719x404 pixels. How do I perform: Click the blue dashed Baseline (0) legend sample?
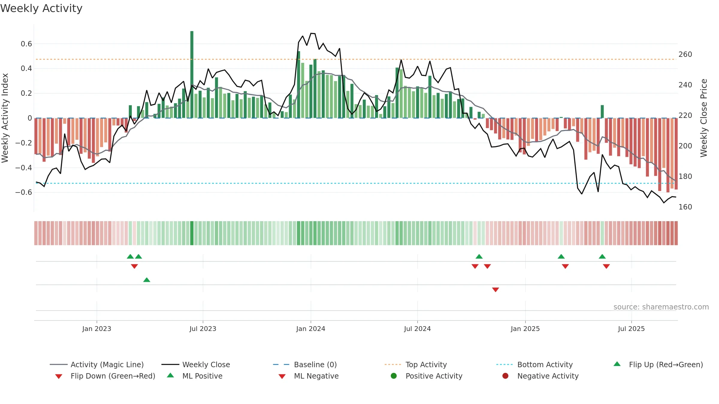[281, 364]
